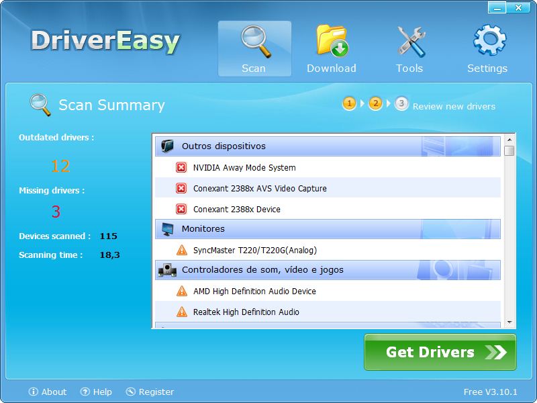Click the Scan magnifier icon

(x=254, y=39)
